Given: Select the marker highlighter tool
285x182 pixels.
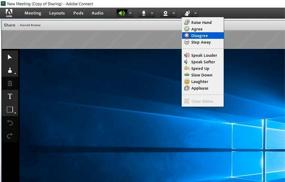Looking at the screenshot, I should coord(10,70).
